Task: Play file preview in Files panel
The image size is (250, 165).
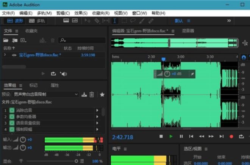Action: pos(43,73)
